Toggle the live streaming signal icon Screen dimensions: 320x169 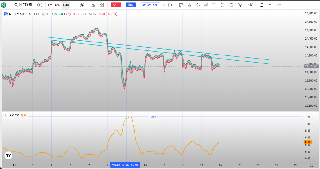click(x=240, y=5)
